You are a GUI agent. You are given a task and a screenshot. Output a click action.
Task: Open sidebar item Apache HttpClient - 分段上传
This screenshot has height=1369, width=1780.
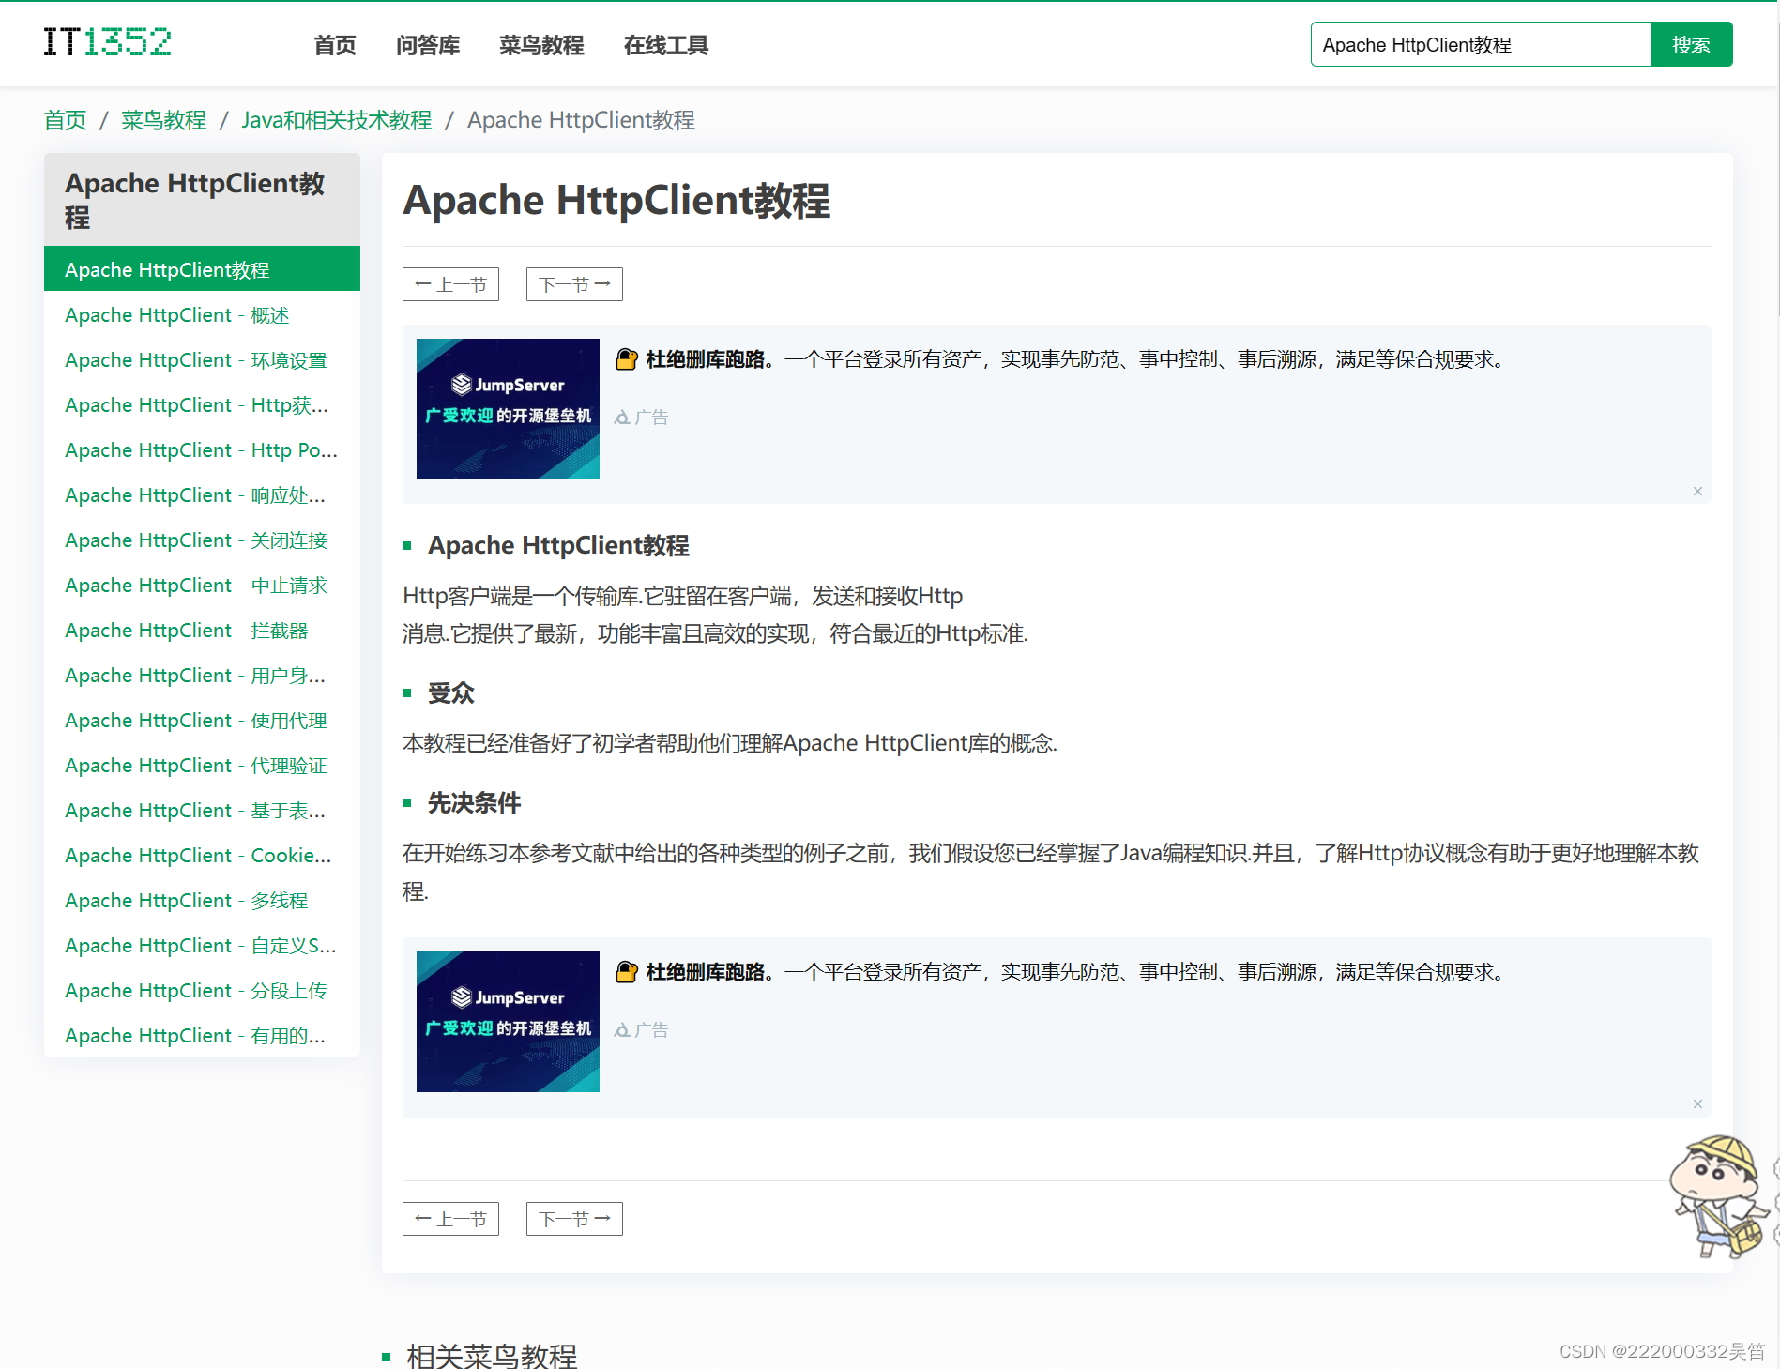point(202,991)
